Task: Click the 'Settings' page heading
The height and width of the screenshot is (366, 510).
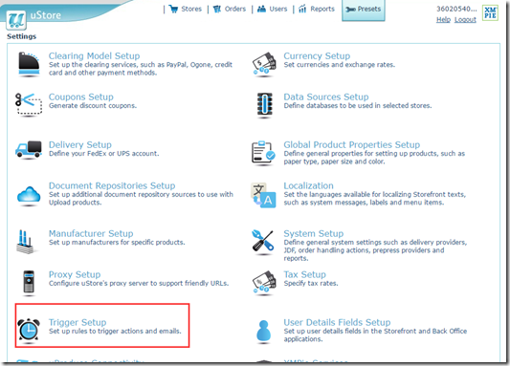Action: coord(21,36)
